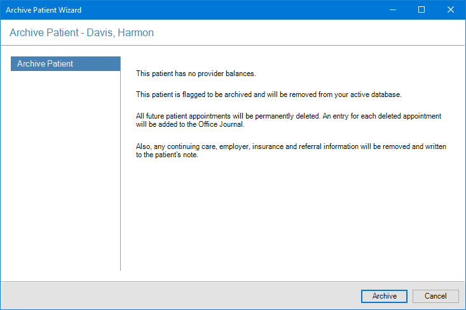This screenshot has width=466, height=310.
Task: Click 'to the patient's note' text line
Action: [x=168, y=155]
